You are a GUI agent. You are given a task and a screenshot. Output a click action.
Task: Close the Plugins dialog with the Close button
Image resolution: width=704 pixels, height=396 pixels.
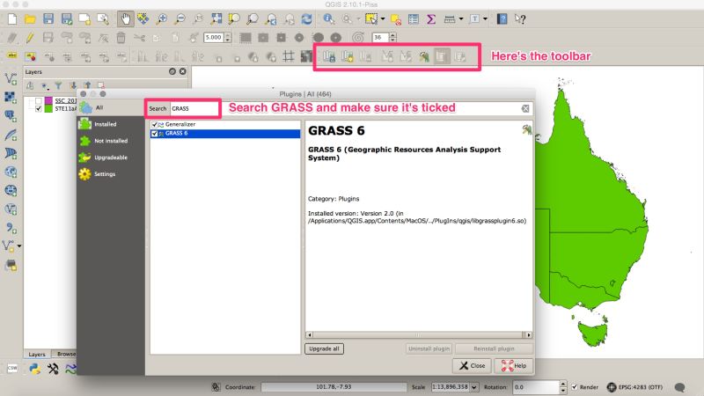(472, 365)
